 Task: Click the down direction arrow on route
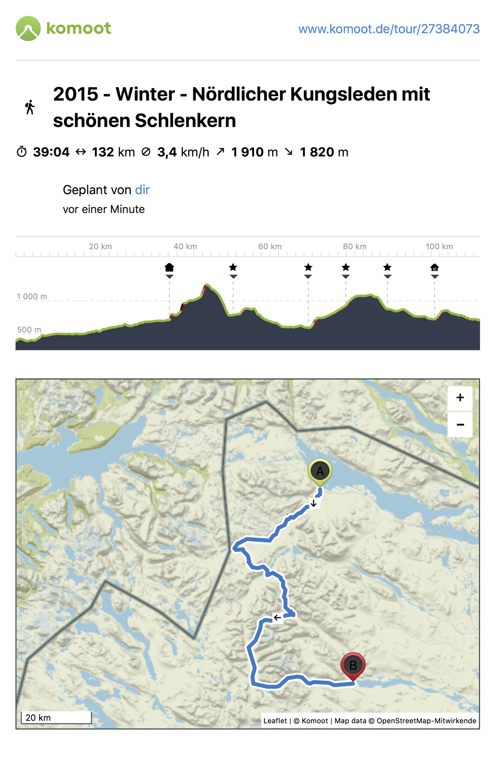pos(314,503)
